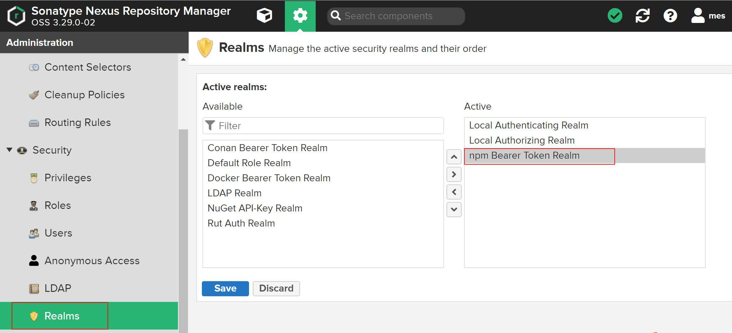Viewport: 732px width, 333px height.
Task: Click the Anonymous Access person icon
Action: coord(34,260)
